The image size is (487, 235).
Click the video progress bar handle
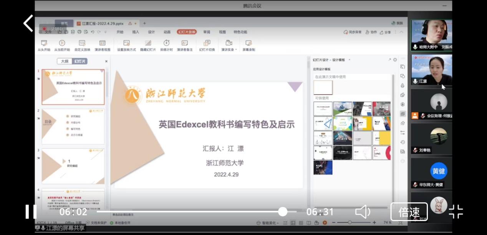coord(283,212)
